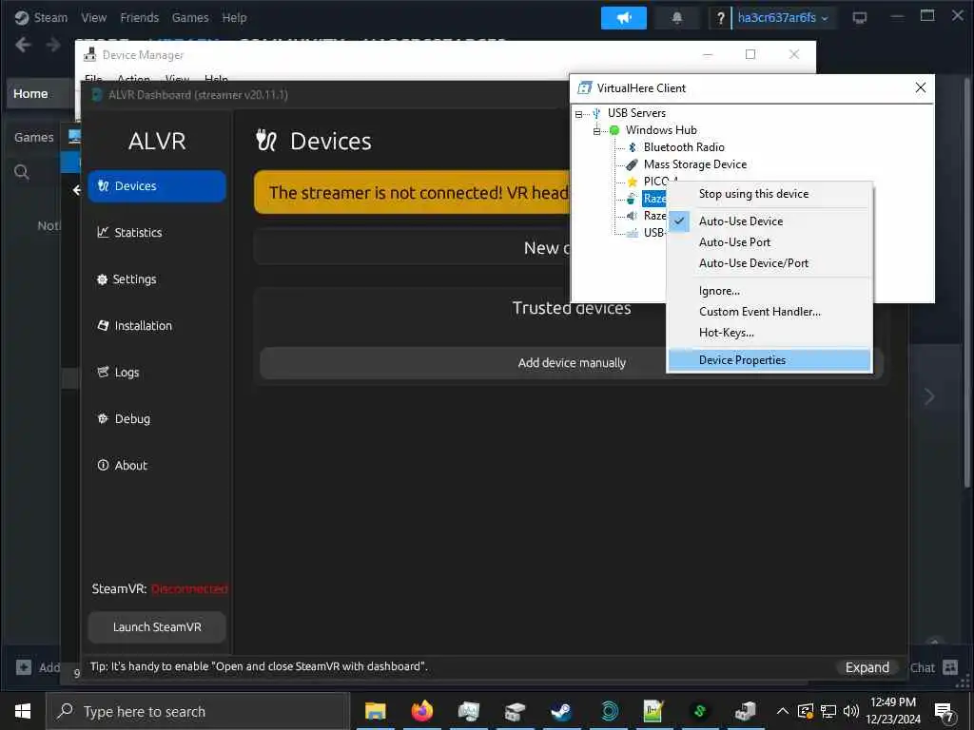Screen dimensions: 974x730
Task: Open Steam from the taskbar
Action: pos(561,711)
